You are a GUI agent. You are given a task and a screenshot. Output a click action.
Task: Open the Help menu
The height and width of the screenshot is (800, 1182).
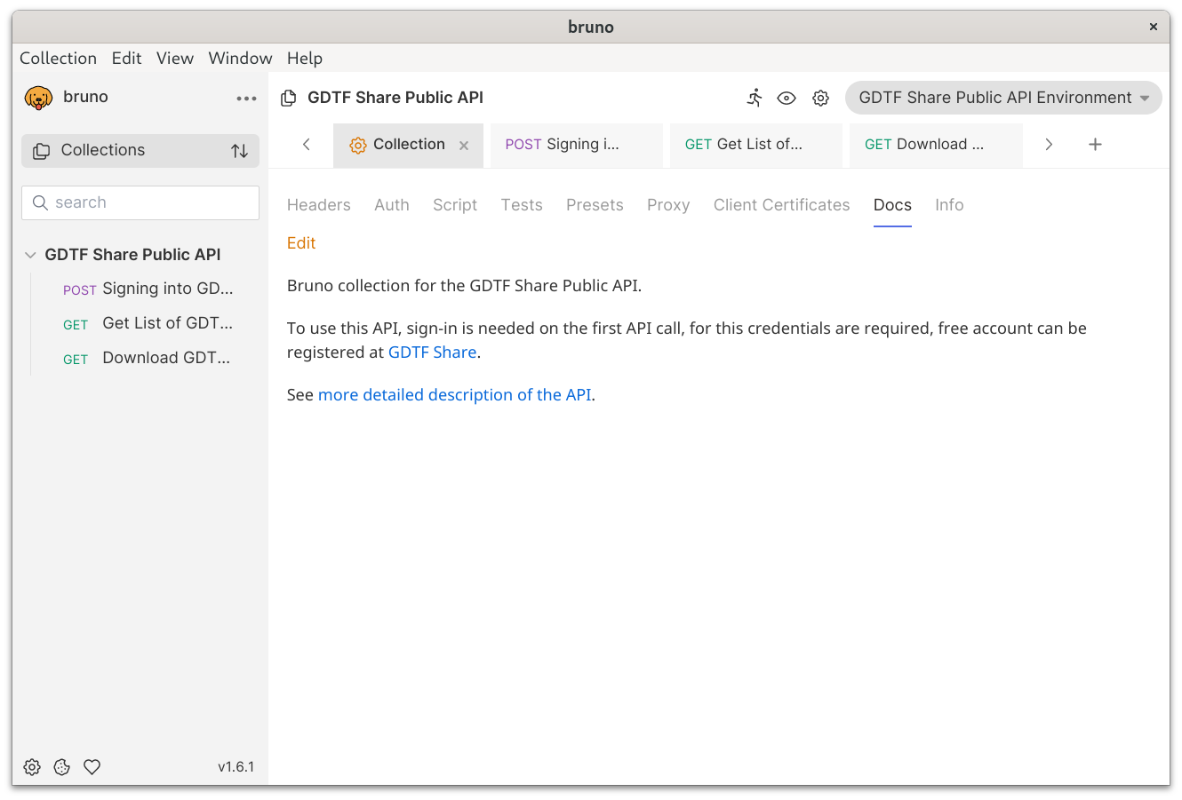click(x=305, y=58)
